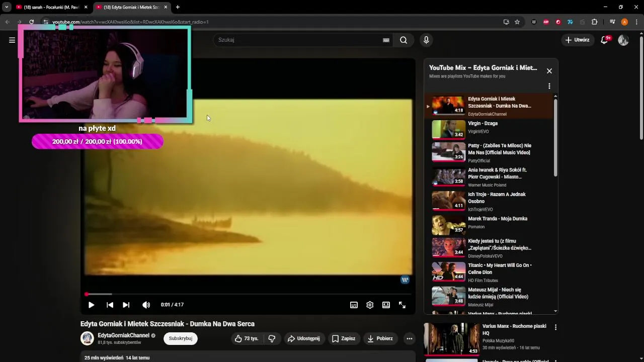Select Titanic - My Heart Will Go On
This screenshot has width=644, height=362.
click(x=489, y=272)
